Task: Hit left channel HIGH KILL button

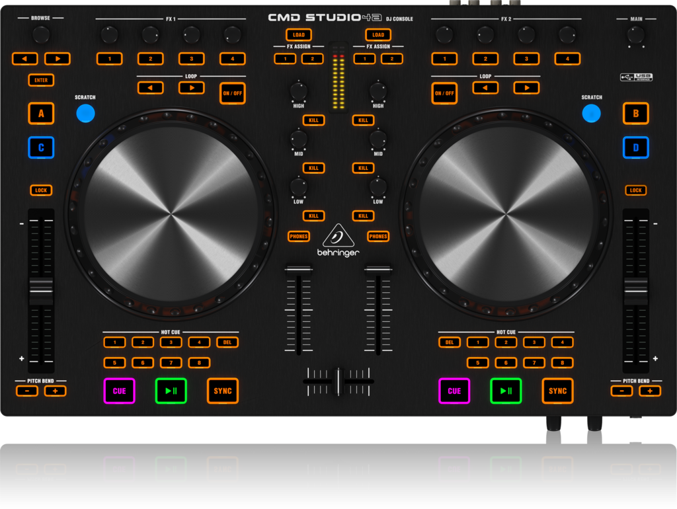Action: pos(314,120)
